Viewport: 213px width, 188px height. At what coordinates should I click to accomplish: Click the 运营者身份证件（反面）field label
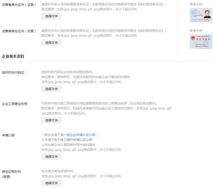[19, 31]
